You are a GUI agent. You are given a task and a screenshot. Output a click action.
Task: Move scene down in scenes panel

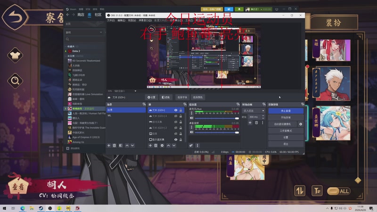pos(132,146)
